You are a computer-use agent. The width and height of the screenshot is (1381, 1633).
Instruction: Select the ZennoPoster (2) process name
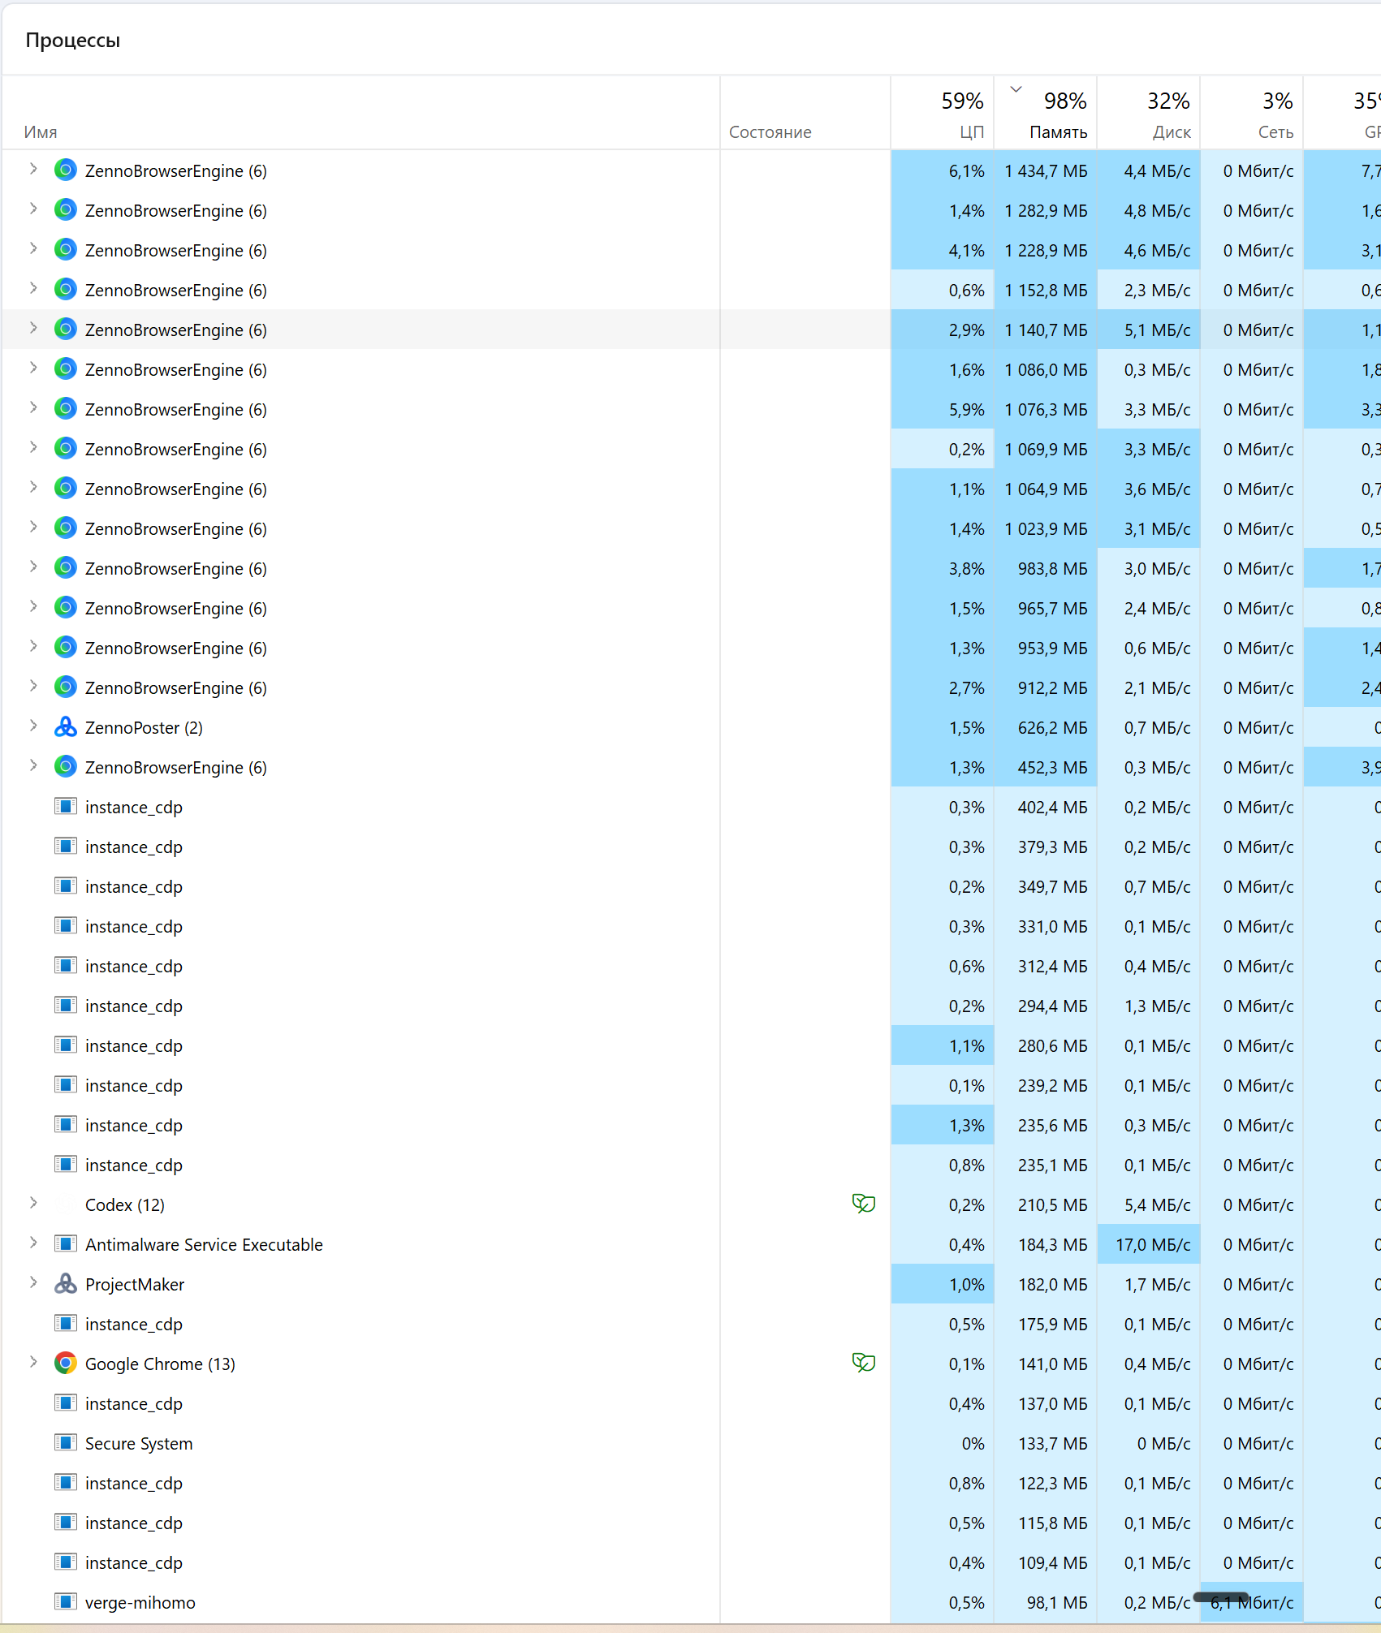coord(144,728)
